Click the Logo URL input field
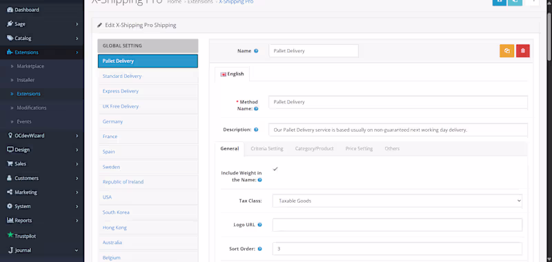 397,225
